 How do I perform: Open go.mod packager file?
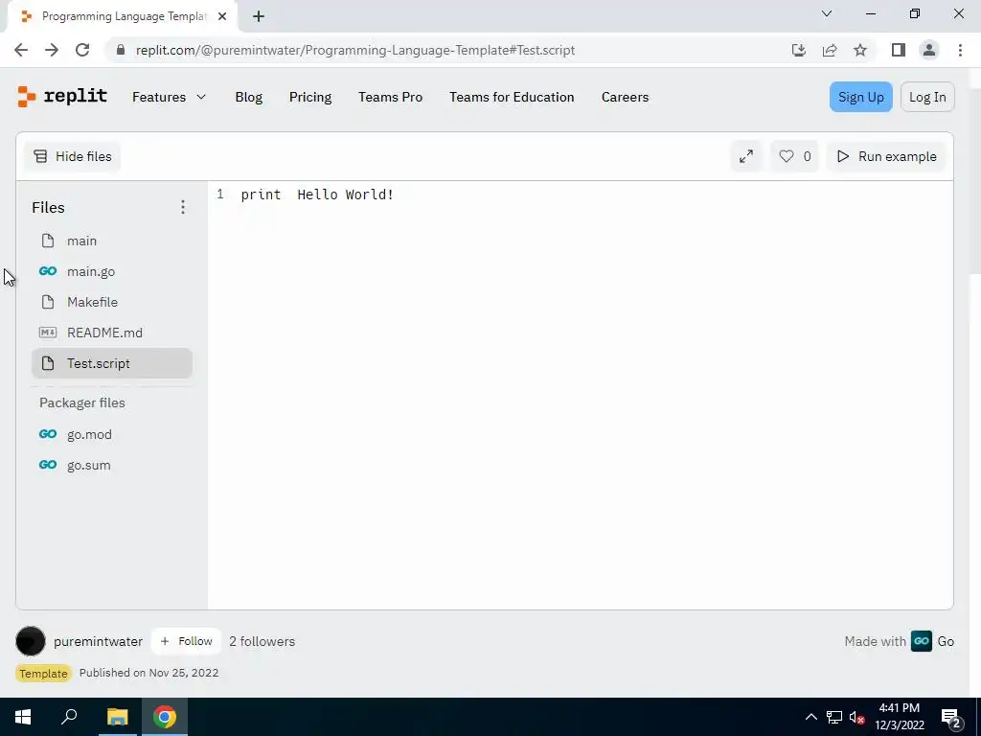point(112,434)
